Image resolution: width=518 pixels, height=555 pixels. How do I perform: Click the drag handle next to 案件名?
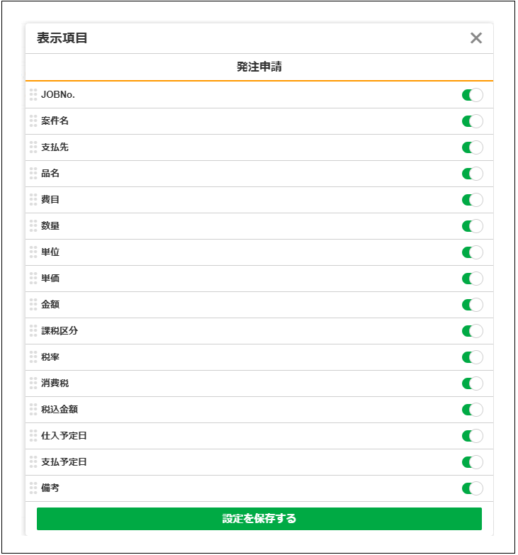tap(33, 121)
